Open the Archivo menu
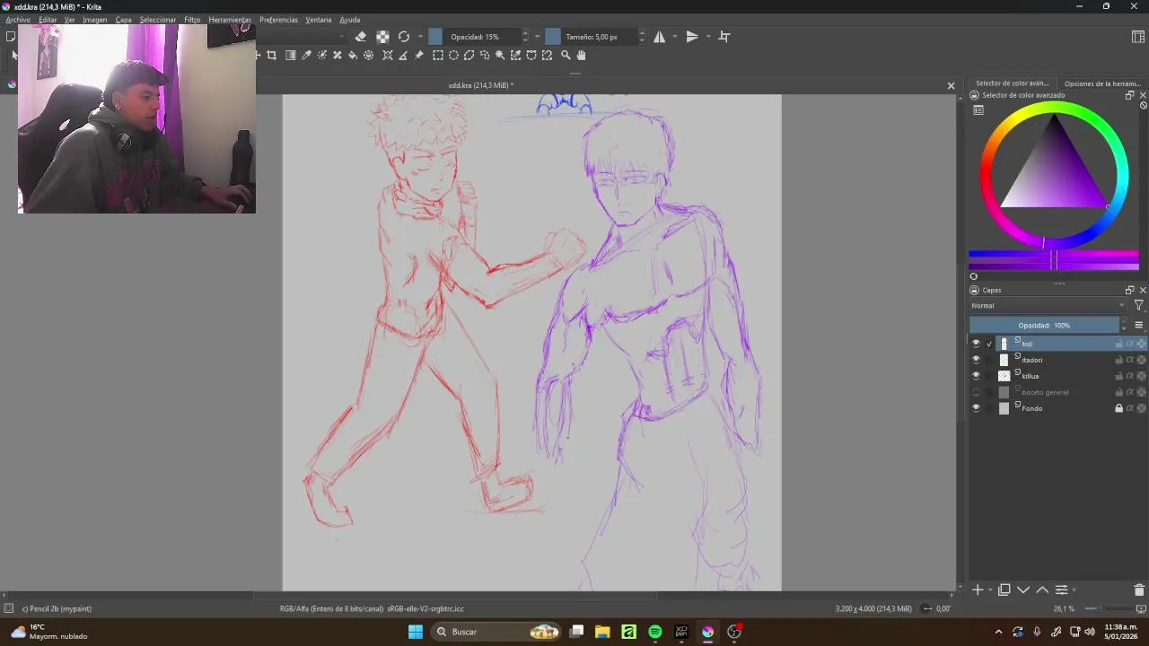Image resolution: width=1149 pixels, height=646 pixels. coord(18,20)
